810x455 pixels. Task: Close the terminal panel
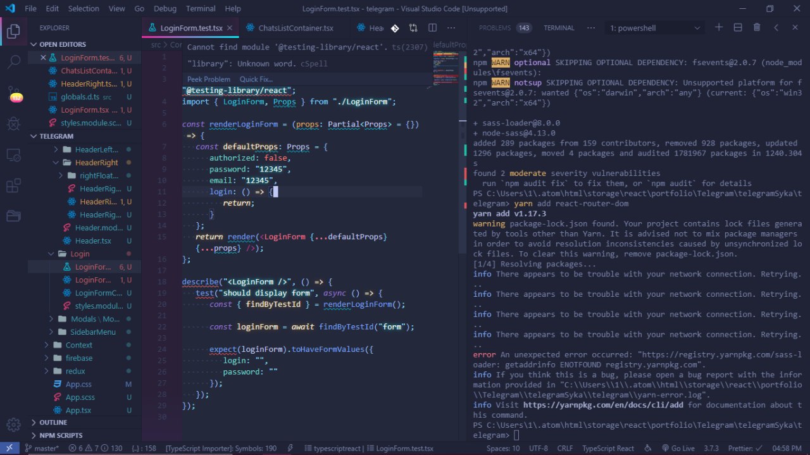click(x=795, y=28)
